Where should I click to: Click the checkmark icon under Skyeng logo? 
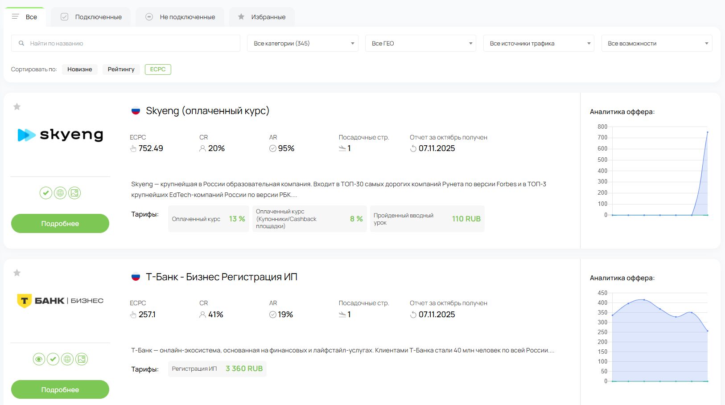46,193
